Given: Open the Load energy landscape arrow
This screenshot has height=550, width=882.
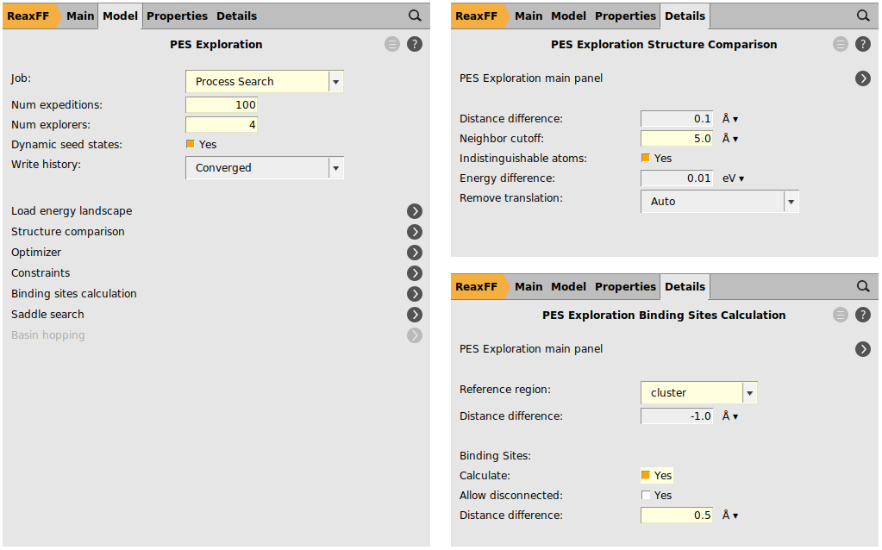Looking at the screenshot, I should 415,211.
